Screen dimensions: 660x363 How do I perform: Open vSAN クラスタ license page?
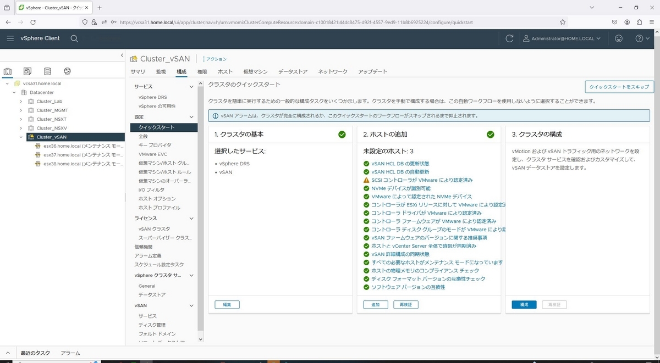154,229
